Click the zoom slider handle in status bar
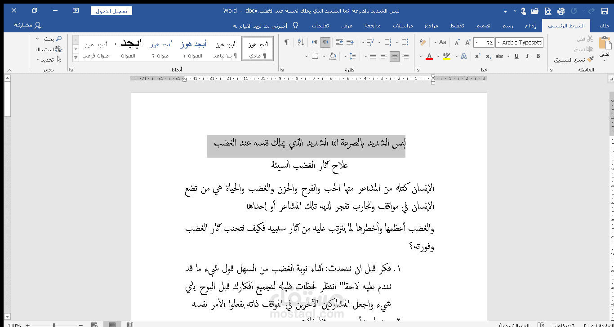The image size is (614, 327). (54, 325)
